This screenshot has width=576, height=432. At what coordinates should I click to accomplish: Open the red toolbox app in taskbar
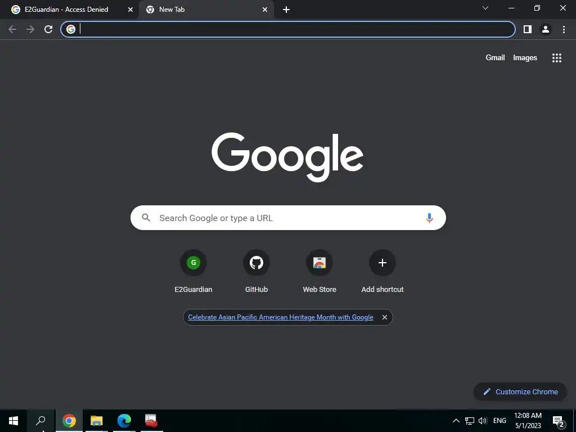pyautogui.click(x=151, y=421)
